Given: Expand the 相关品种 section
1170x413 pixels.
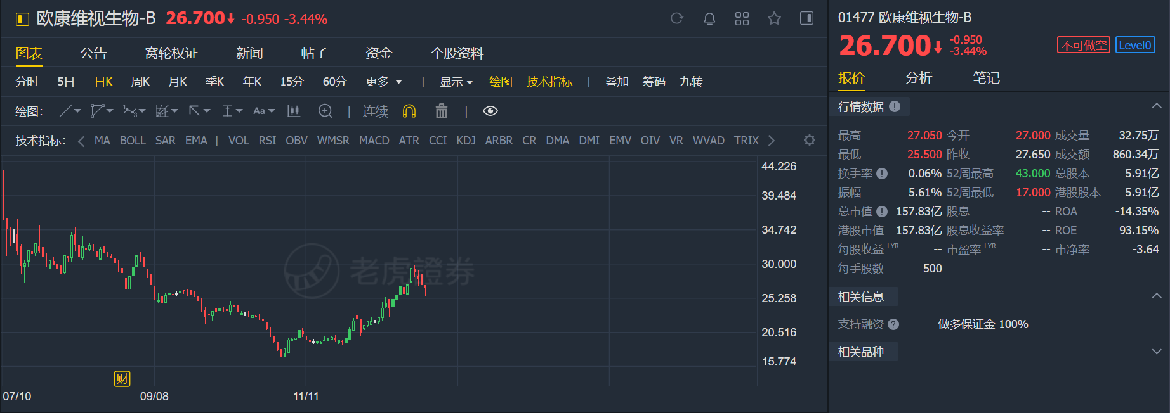Looking at the screenshot, I should (x=1156, y=351).
